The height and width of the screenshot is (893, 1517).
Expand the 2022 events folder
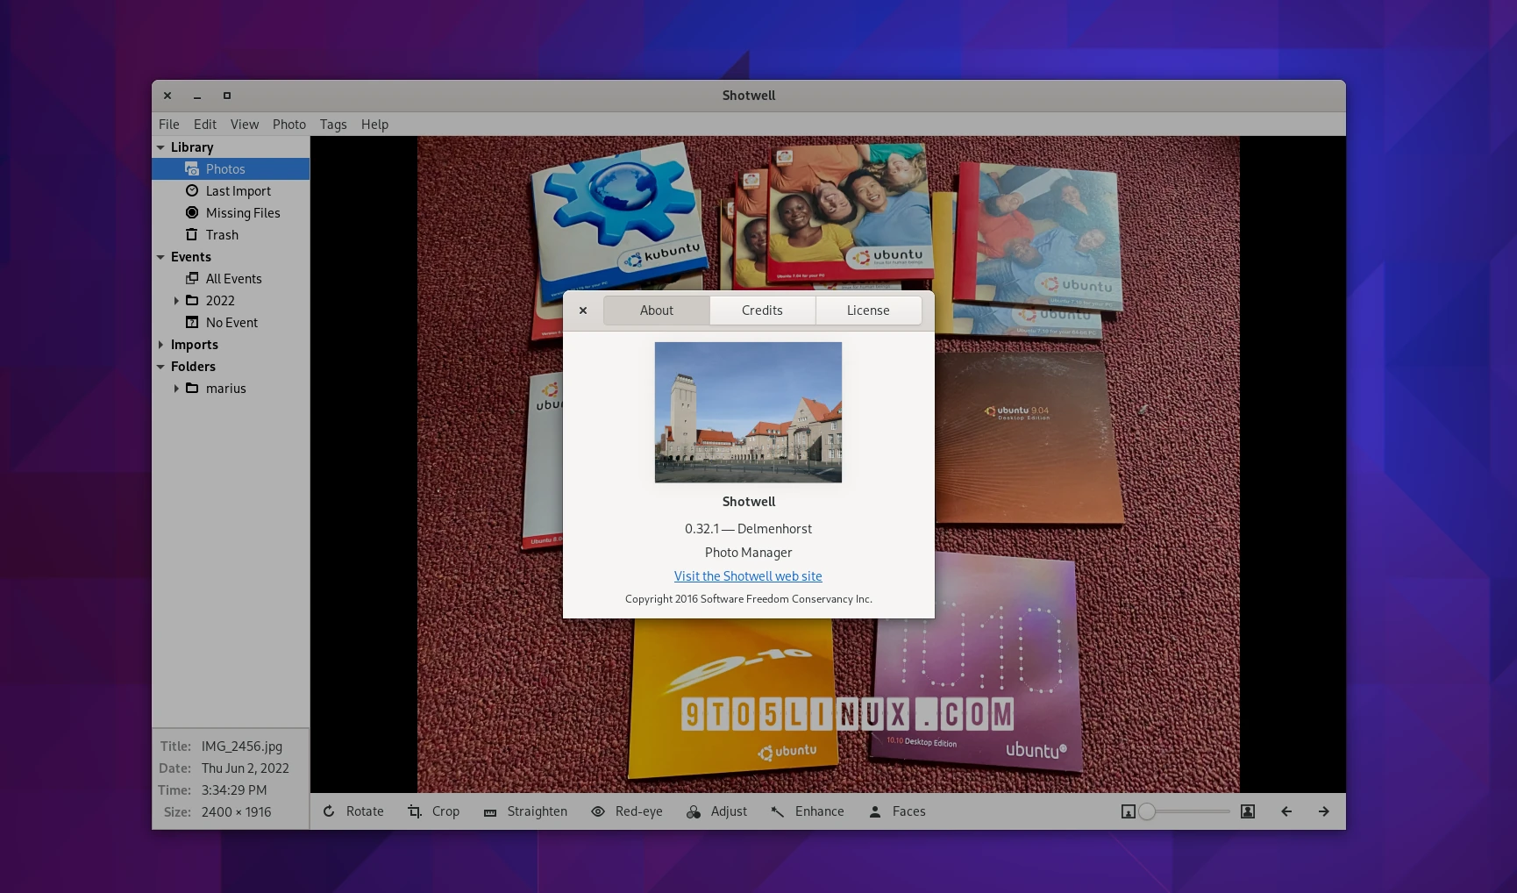[176, 301]
